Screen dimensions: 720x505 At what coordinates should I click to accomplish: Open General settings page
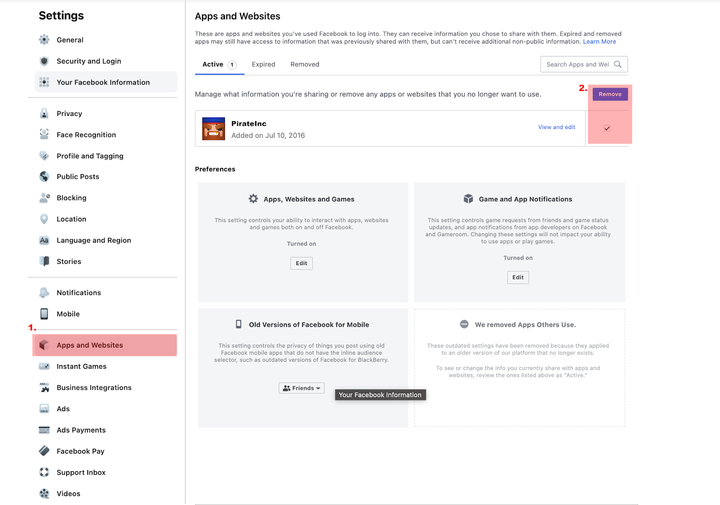point(106,40)
